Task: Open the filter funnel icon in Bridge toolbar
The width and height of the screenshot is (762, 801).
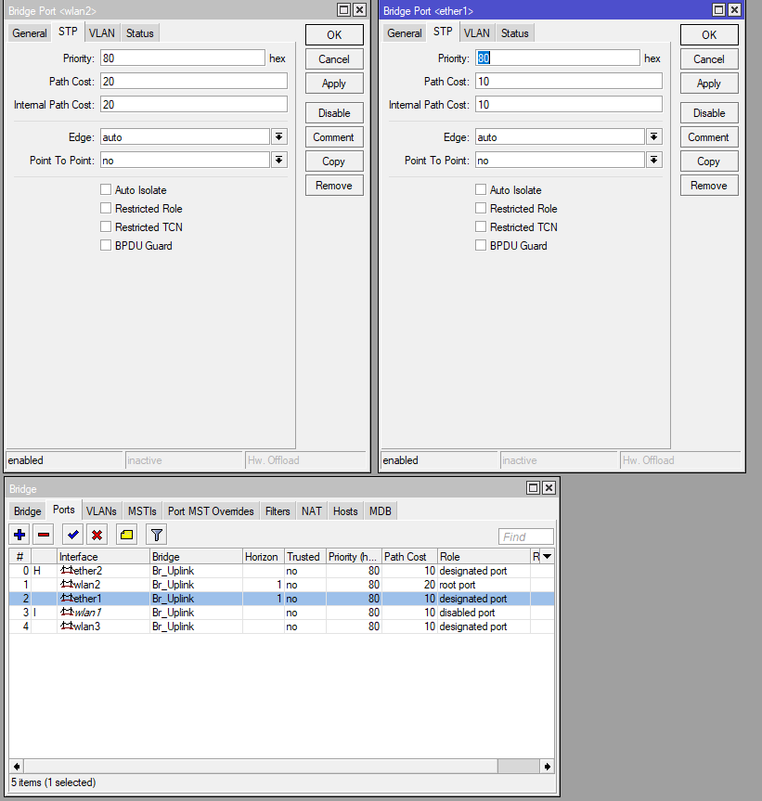Action: pyautogui.click(x=156, y=535)
